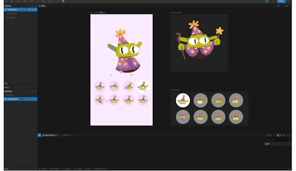The height and width of the screenshot is (171, 296).
Task: Click the first avatar in the phone artboard's top row
Action: tap(100, 86)
